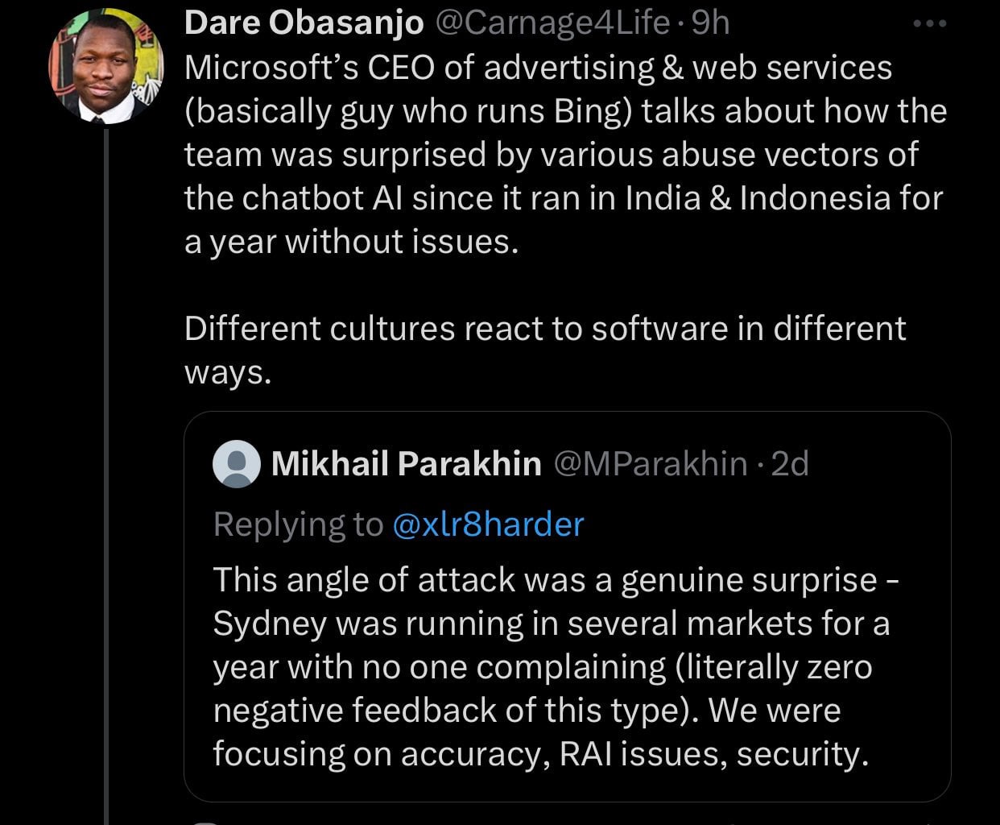Open quoted tweet at "This angle of attack" line
The width and height of the screenshot is (1000, 825).
click(556, 580)
